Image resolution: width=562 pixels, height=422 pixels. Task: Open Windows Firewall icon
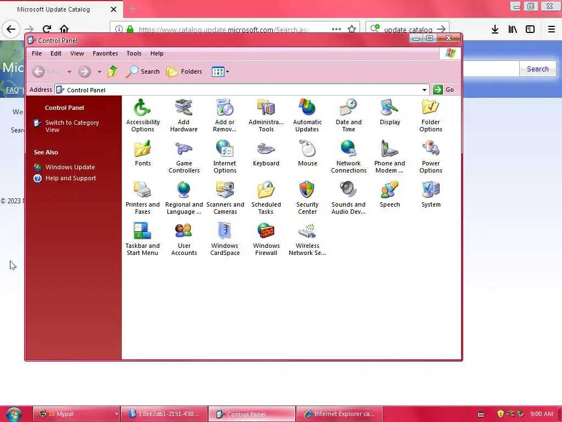266,239
